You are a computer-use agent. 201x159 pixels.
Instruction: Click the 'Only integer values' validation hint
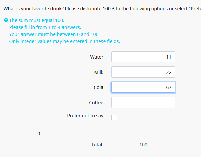[x=64, y=41]
